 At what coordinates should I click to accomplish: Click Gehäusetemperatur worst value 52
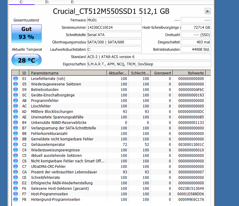(x=147, y=145)
